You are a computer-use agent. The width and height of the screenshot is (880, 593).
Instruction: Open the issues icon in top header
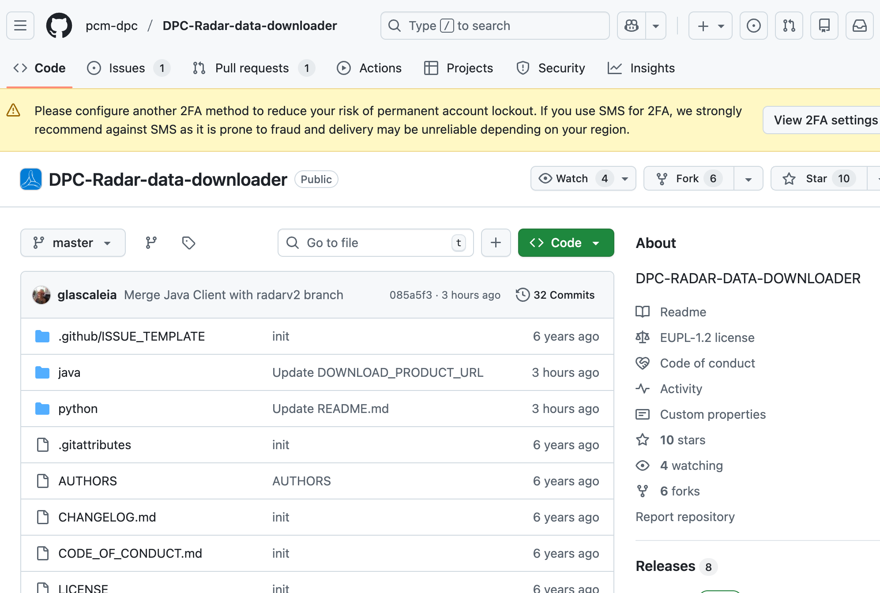pos(753,26)
